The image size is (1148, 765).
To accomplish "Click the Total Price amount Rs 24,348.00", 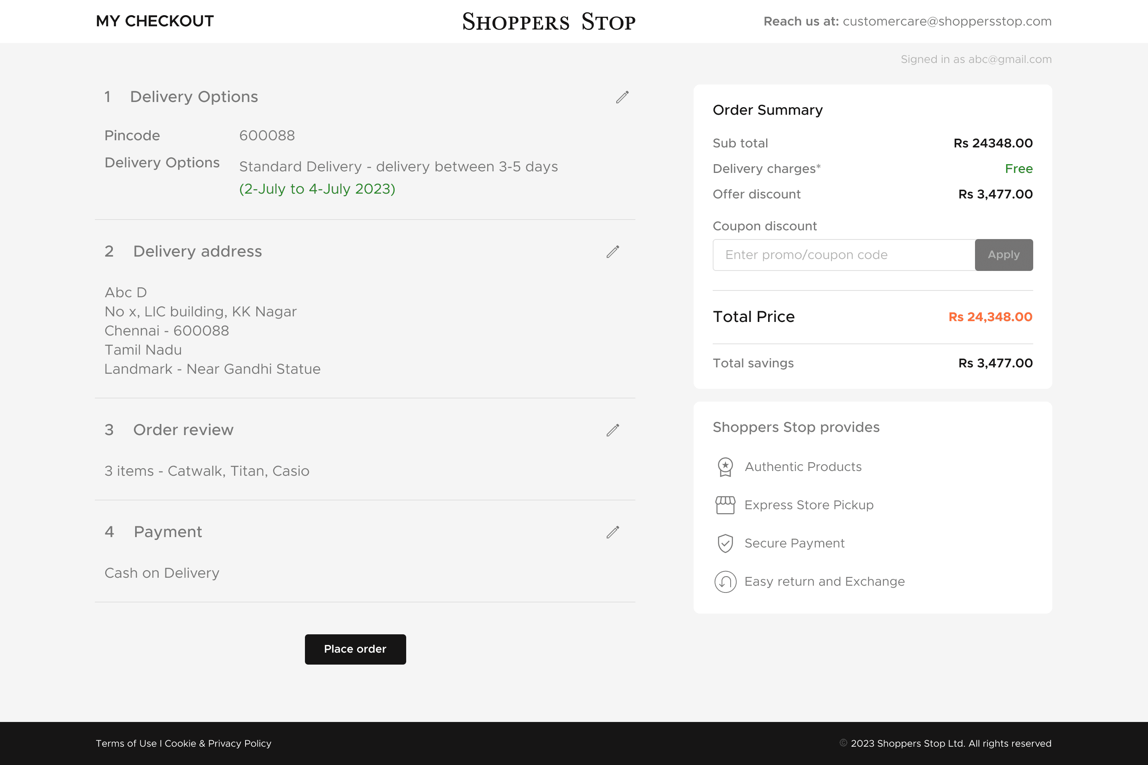I will coord(990,317).
